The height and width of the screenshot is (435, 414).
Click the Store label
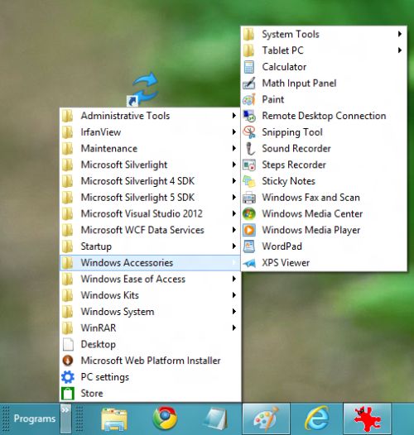[92, 394]
